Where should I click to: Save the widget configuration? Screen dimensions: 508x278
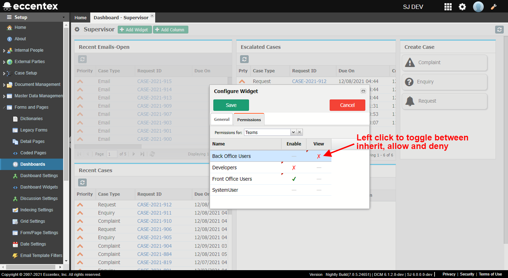coord(231,105)
